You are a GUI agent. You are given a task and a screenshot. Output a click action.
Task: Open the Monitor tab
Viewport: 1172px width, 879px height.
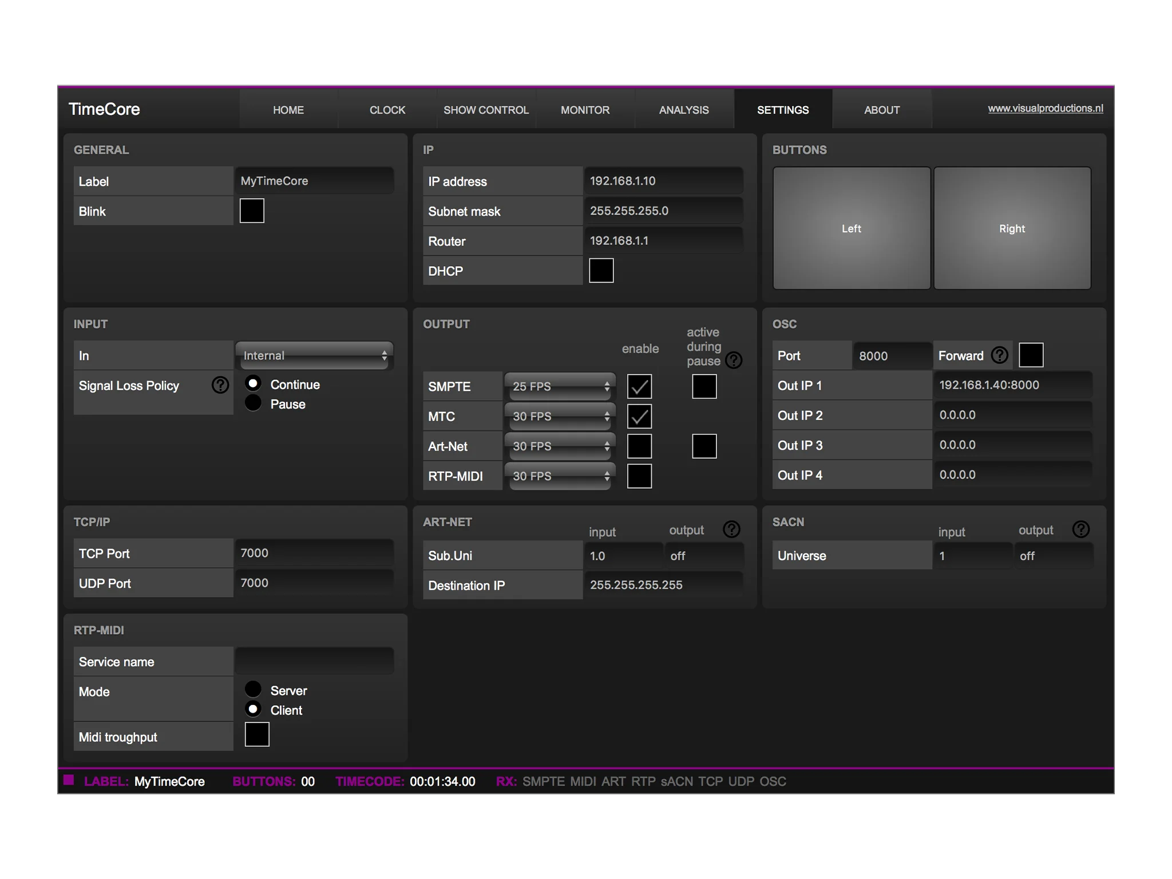[585, 110]
